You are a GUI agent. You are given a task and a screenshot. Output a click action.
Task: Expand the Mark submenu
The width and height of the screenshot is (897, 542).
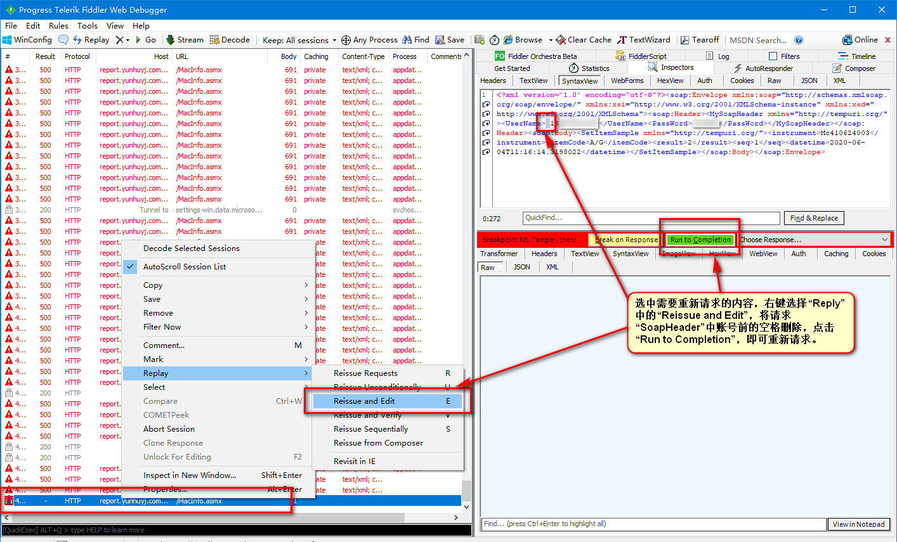pos(218,359)
